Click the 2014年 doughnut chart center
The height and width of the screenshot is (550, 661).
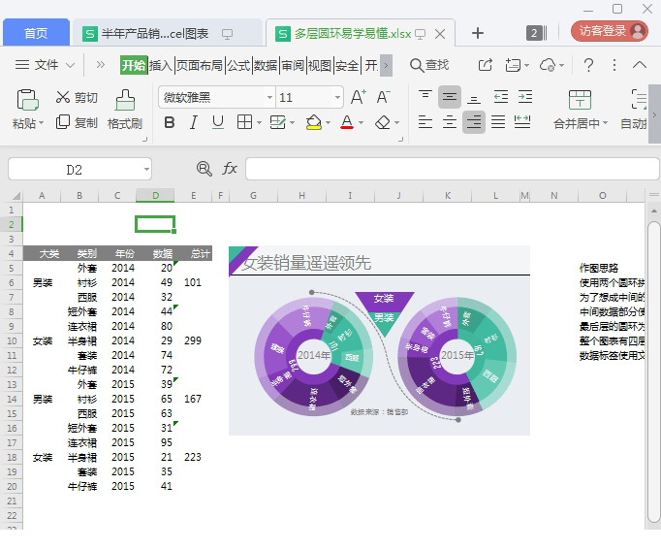tap(313, 355)
